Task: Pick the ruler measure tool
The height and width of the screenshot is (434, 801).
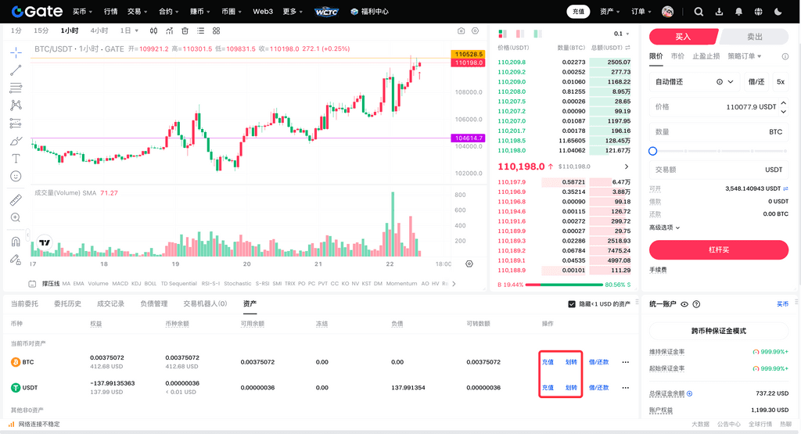Action: [x=16, y=200]
